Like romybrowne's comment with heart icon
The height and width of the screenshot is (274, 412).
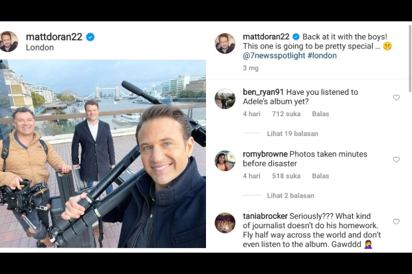click(396, 160)
